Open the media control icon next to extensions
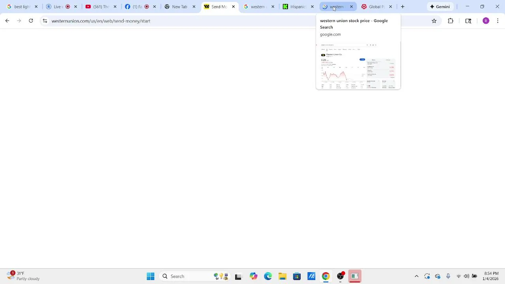The height and width of the screenshot is (284, 505). tap(468, 21)
